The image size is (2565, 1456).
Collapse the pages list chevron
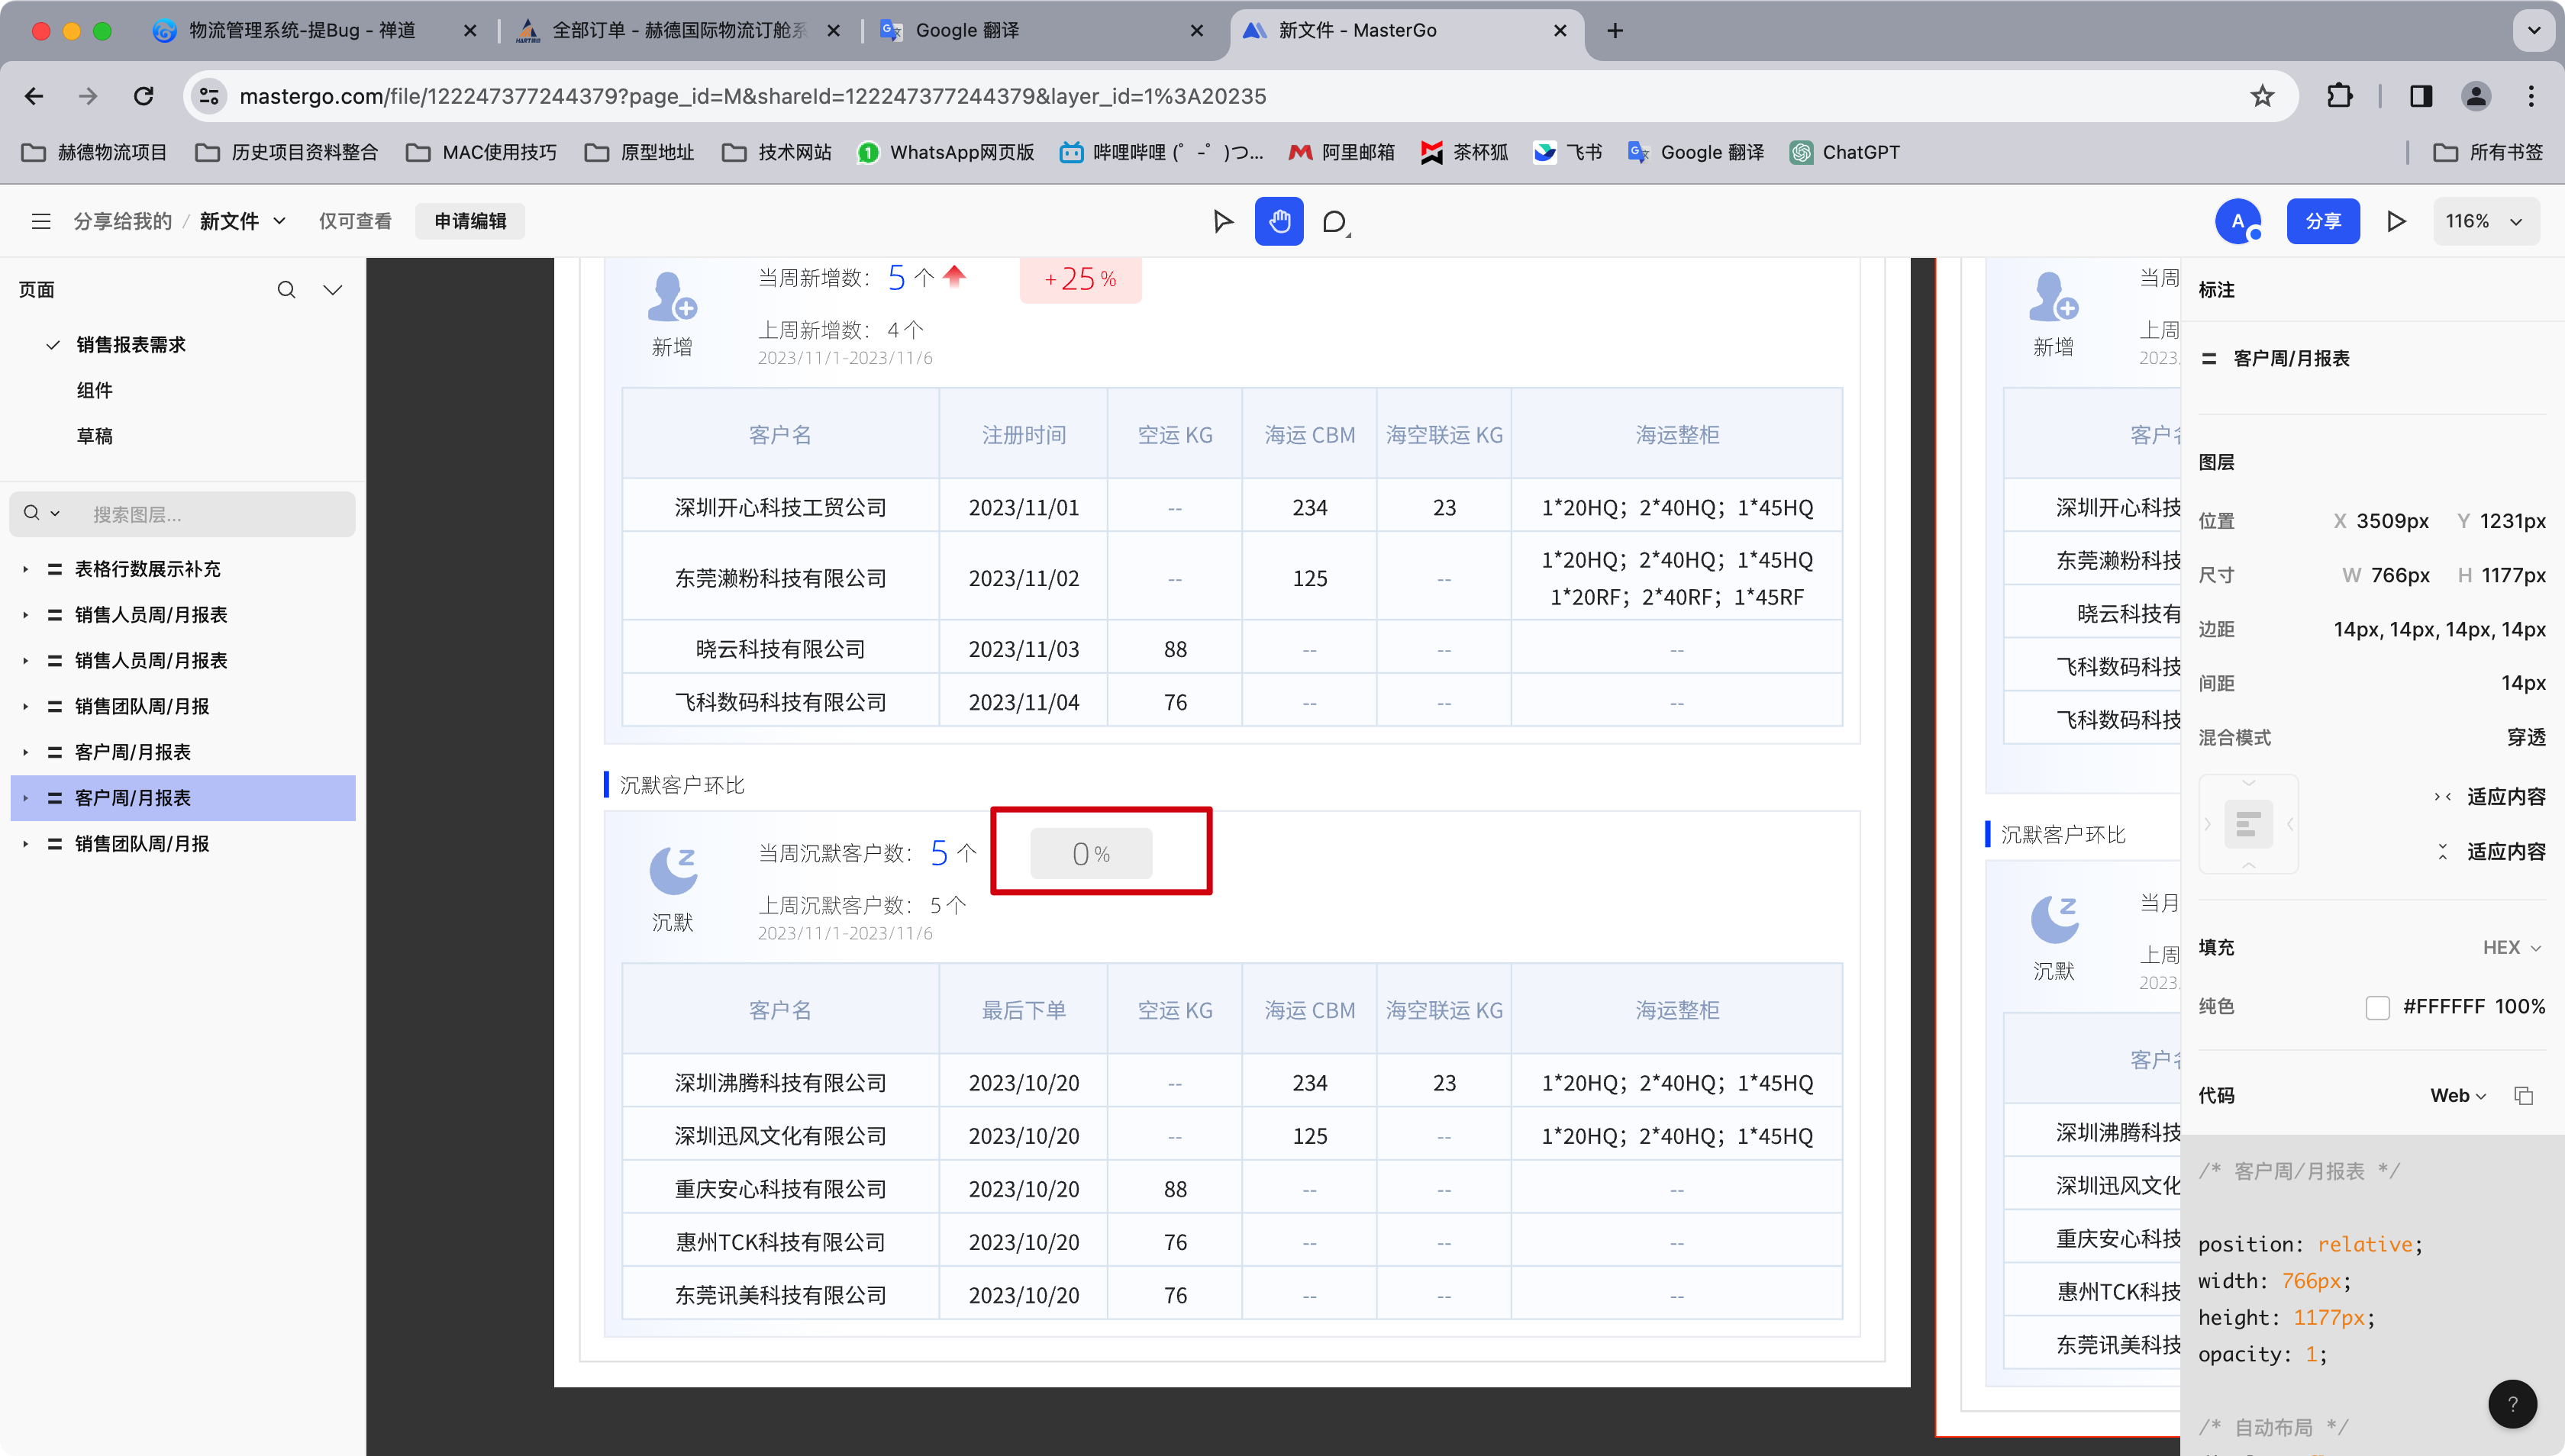tap(333, 290)
